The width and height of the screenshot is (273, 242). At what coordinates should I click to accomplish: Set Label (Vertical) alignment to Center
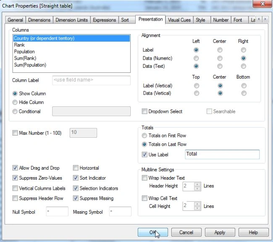tap(220, 86)
